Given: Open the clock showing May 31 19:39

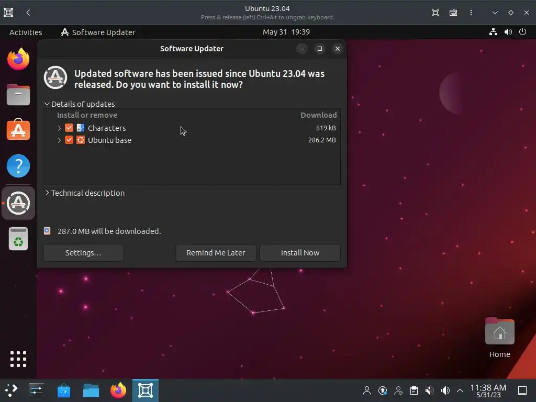Looking at the screenshot, I should pyautogui.click(x=286, y=32).
